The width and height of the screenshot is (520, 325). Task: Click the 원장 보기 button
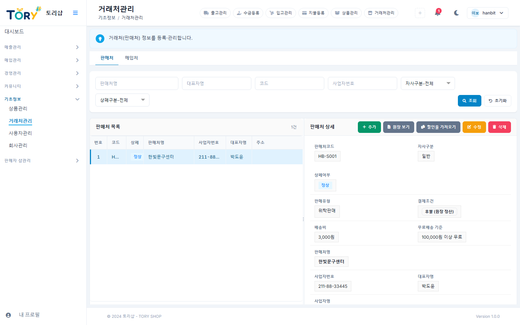(x=399, y=127)
